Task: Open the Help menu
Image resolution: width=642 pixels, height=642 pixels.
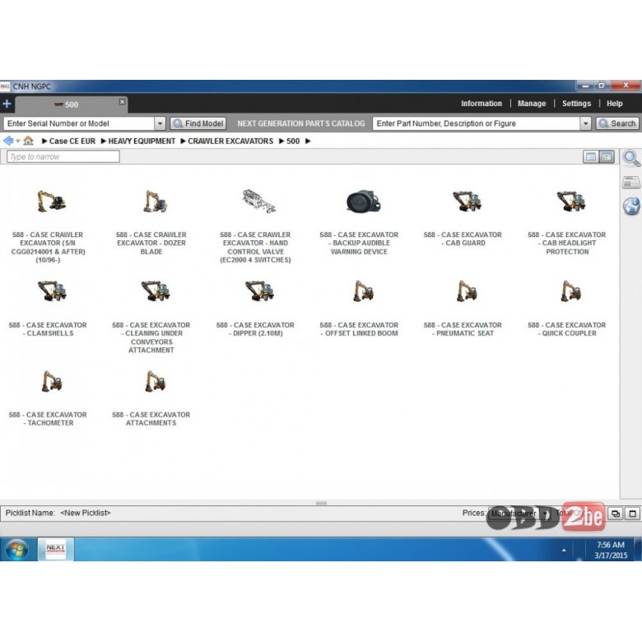Action: (614, 104)
